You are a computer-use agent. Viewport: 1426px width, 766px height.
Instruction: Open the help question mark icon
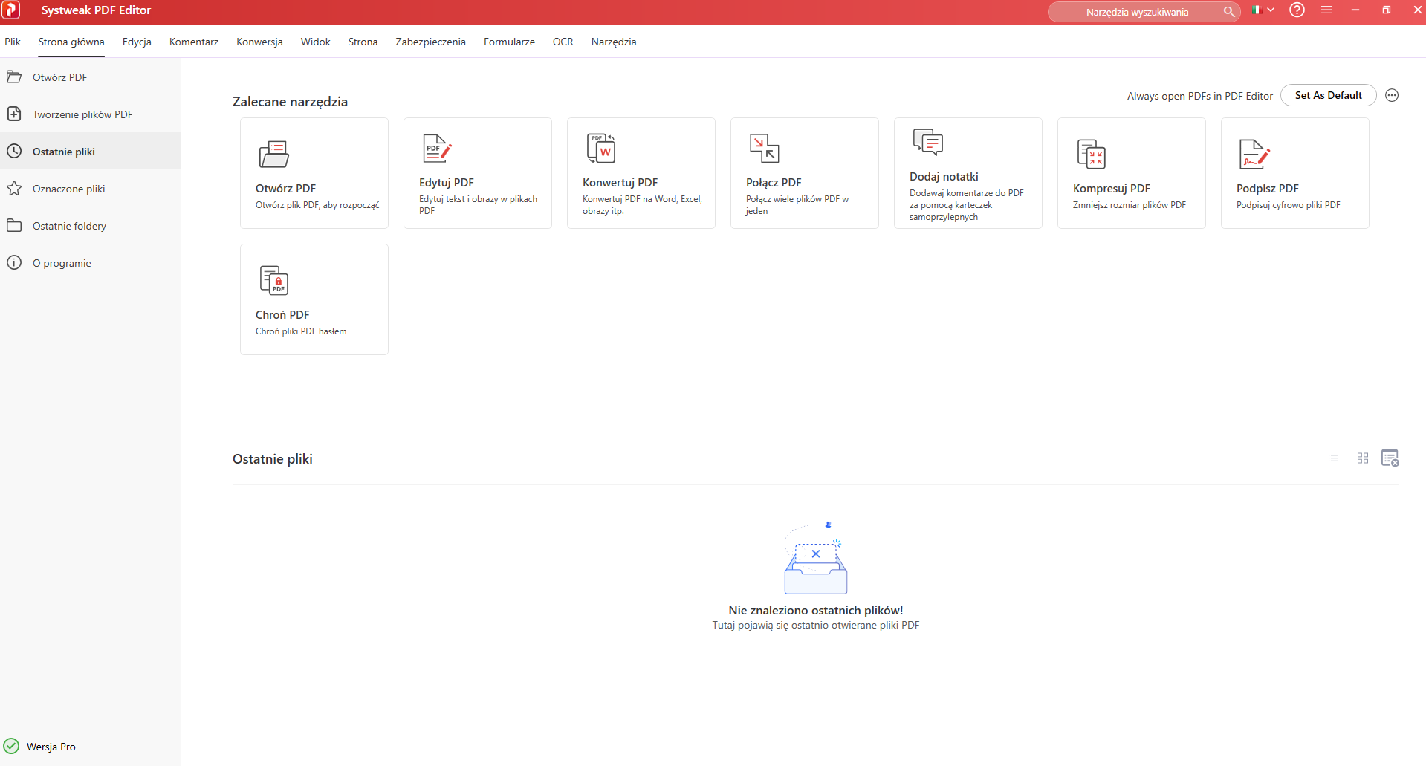click(1297, 10)
